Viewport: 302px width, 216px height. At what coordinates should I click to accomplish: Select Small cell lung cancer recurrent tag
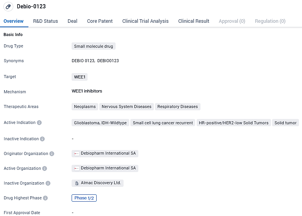pyautogui.click(x=163, y=123)
